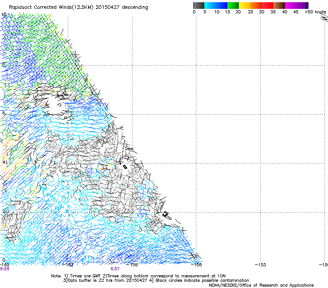Click the black contamination circle just below 4N
This screenshot has height=288, width=328.
[125, 167]
